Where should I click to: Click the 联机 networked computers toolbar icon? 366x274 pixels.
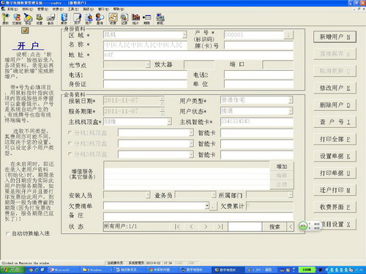tap(160, 19)
